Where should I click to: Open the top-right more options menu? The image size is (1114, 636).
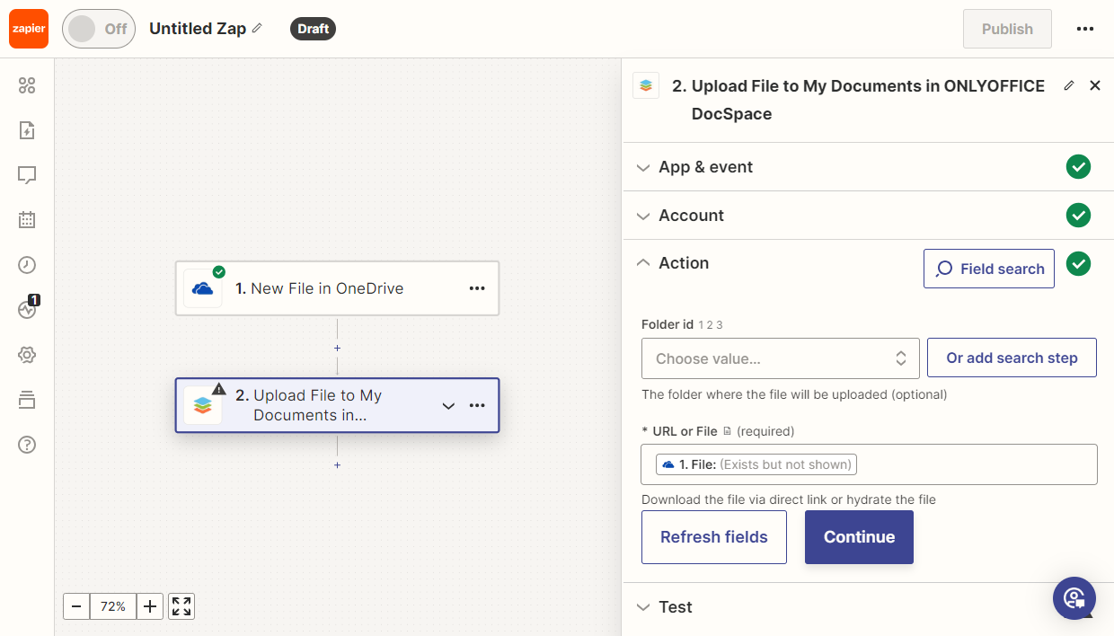click(1084, 29)
